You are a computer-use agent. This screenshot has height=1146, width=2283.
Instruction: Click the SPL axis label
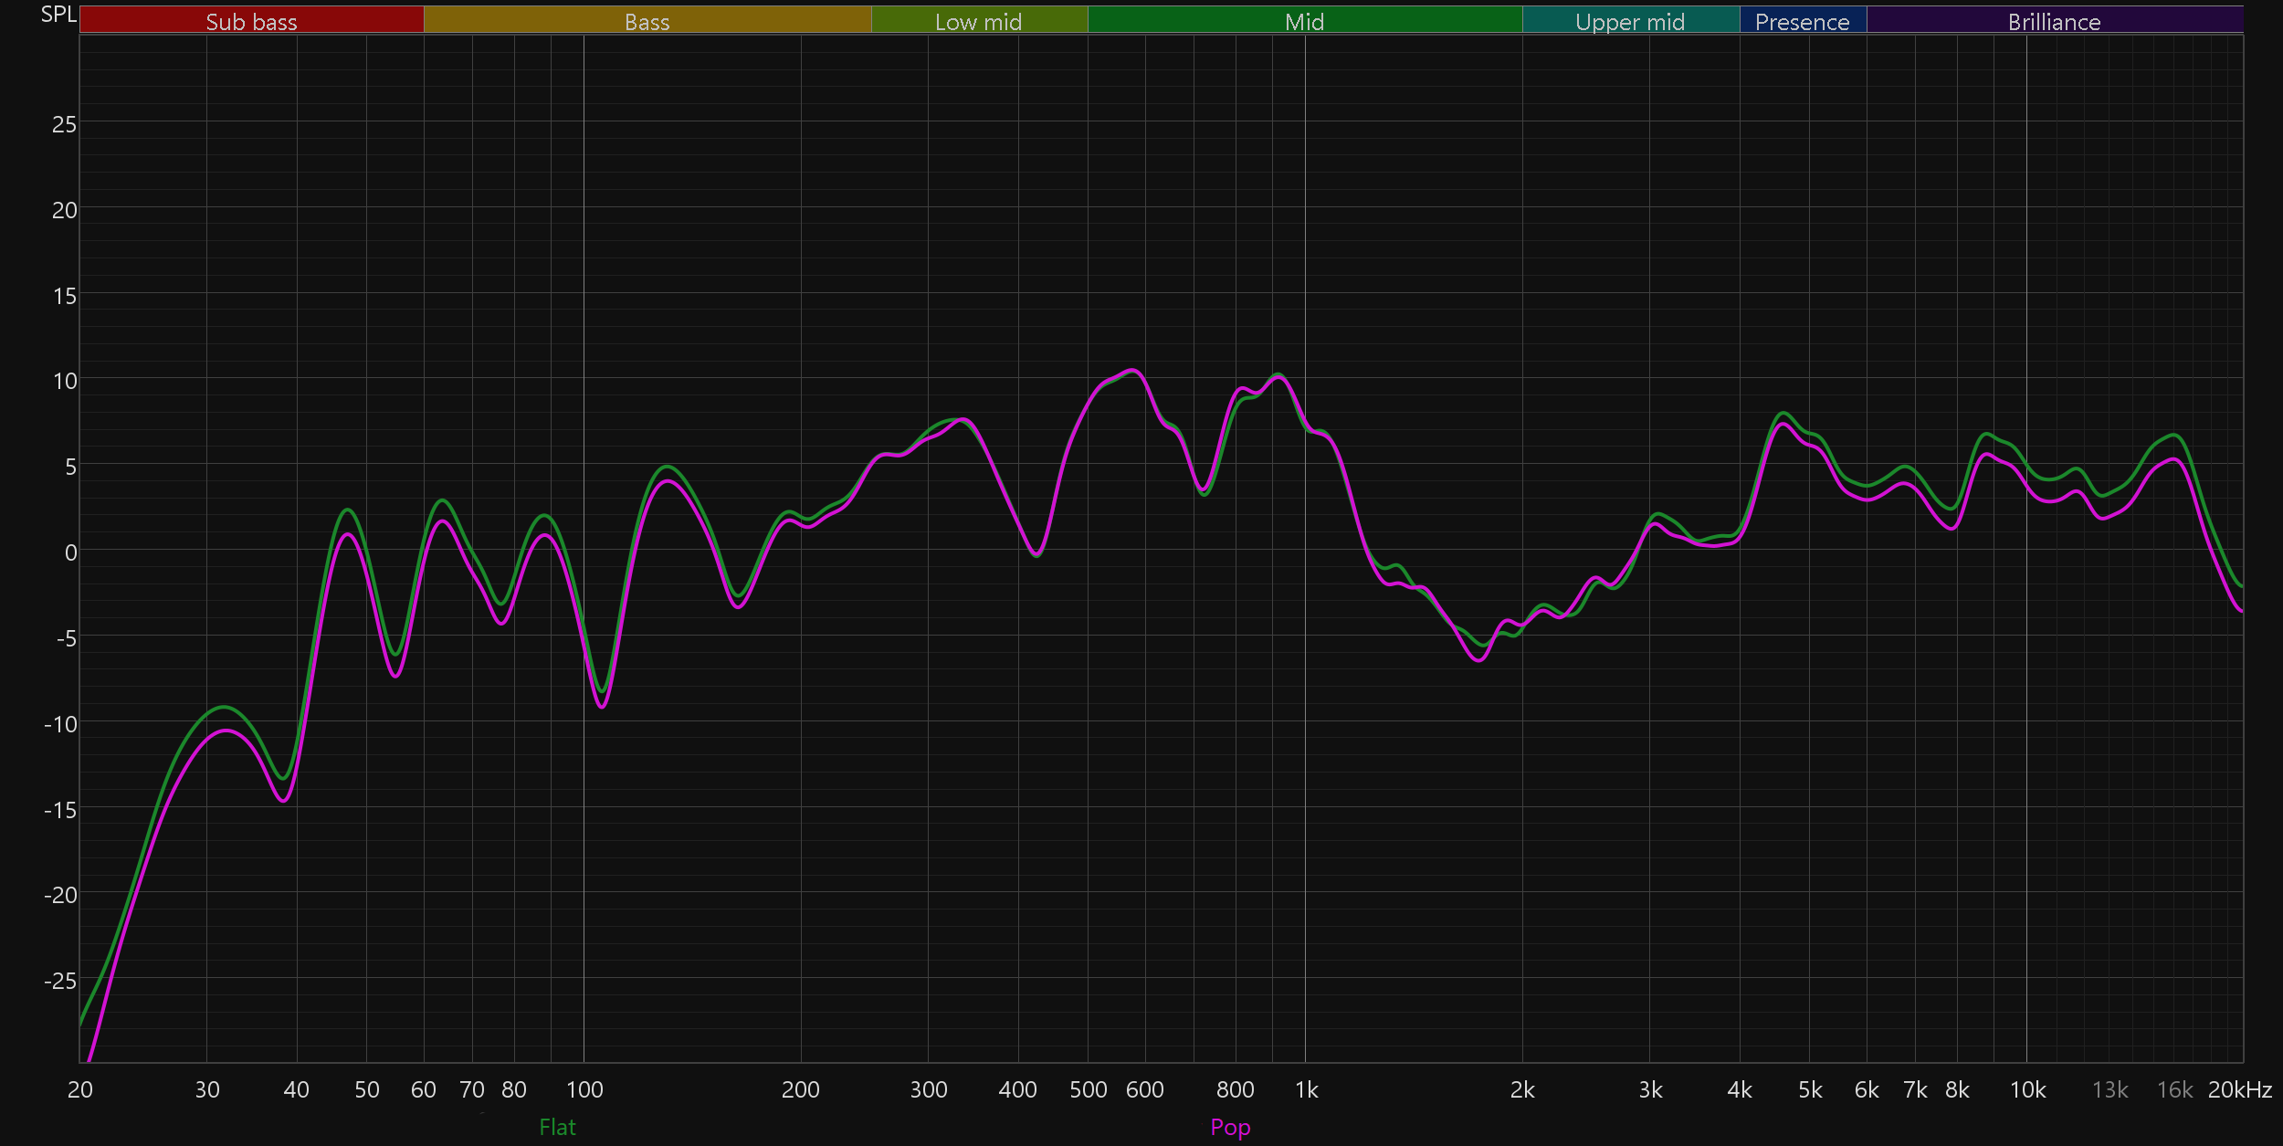[58, 15]
